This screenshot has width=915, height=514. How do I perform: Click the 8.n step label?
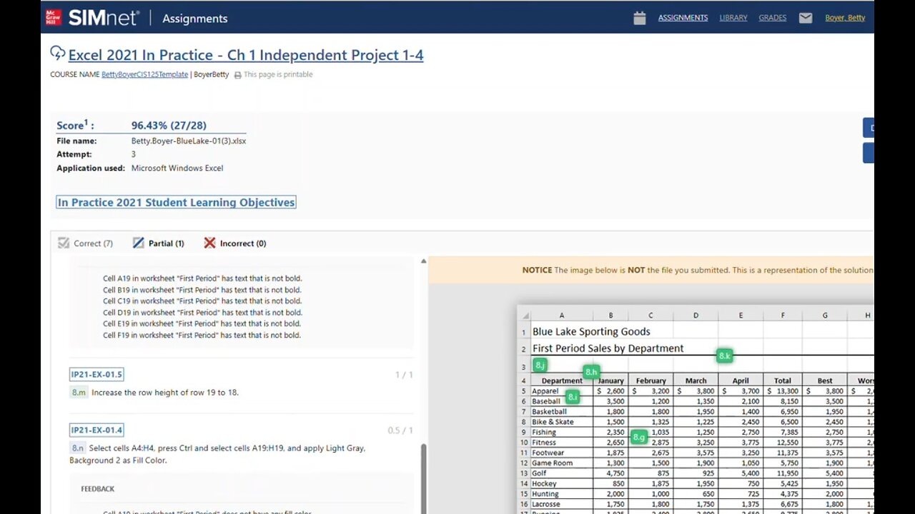(78, 448)
